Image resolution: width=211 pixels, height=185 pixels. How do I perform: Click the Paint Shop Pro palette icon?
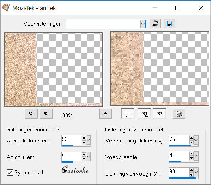[6, 8]
